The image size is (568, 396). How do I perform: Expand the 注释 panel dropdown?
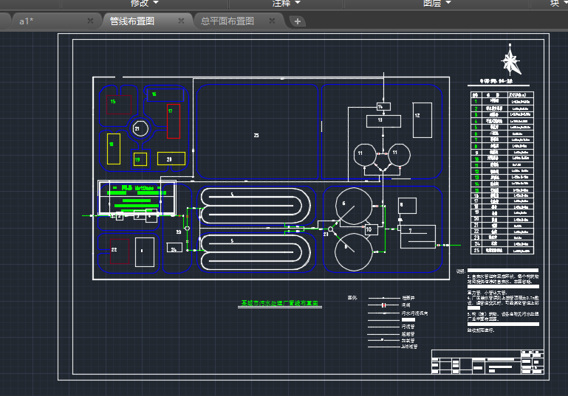pyautogui.click(x=287, y=4)
